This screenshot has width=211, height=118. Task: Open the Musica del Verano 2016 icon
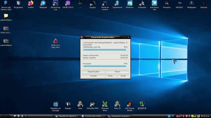pyautogui.click(x=6, y=5)
